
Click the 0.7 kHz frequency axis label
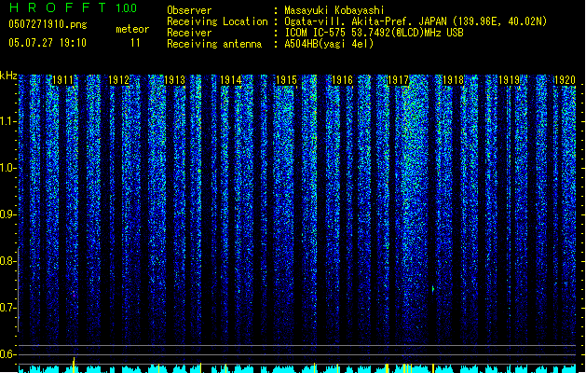tap(7, 308)
